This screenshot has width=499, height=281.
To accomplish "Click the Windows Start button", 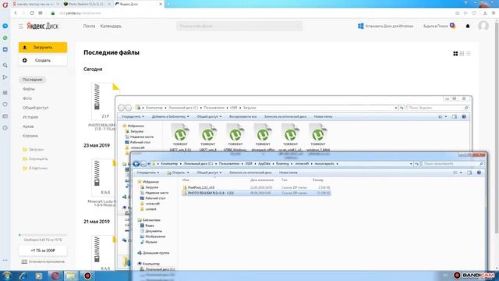I will tap(7, 276).
